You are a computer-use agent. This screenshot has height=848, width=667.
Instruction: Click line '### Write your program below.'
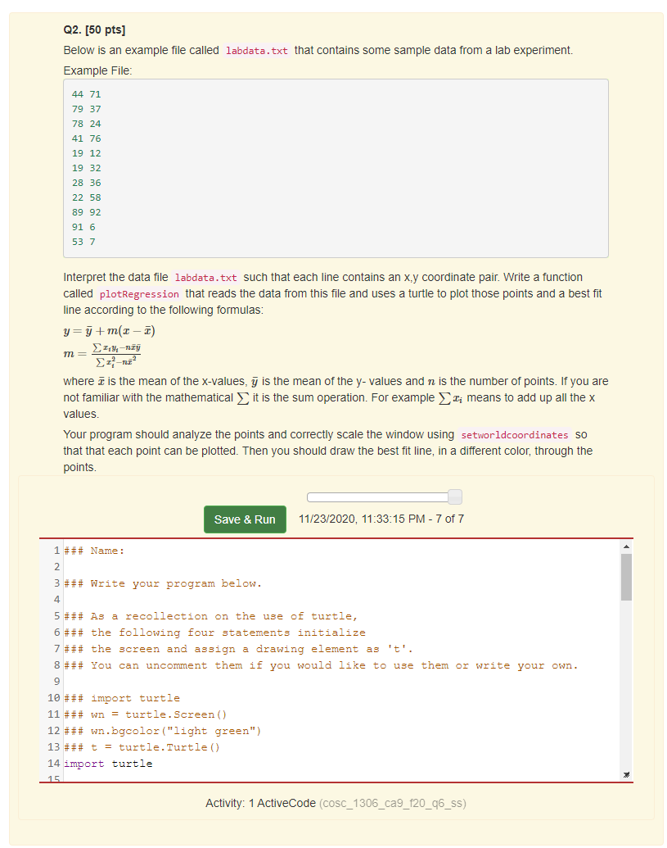point(163,583)
